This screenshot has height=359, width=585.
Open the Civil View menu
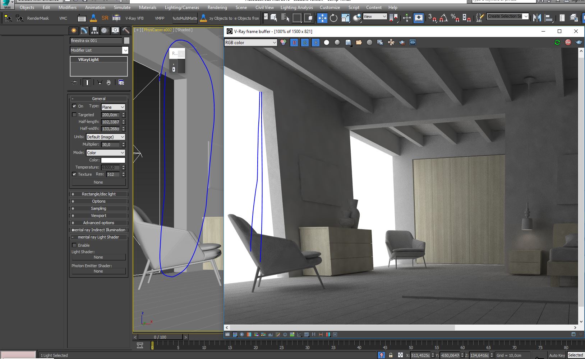[264, 7]
